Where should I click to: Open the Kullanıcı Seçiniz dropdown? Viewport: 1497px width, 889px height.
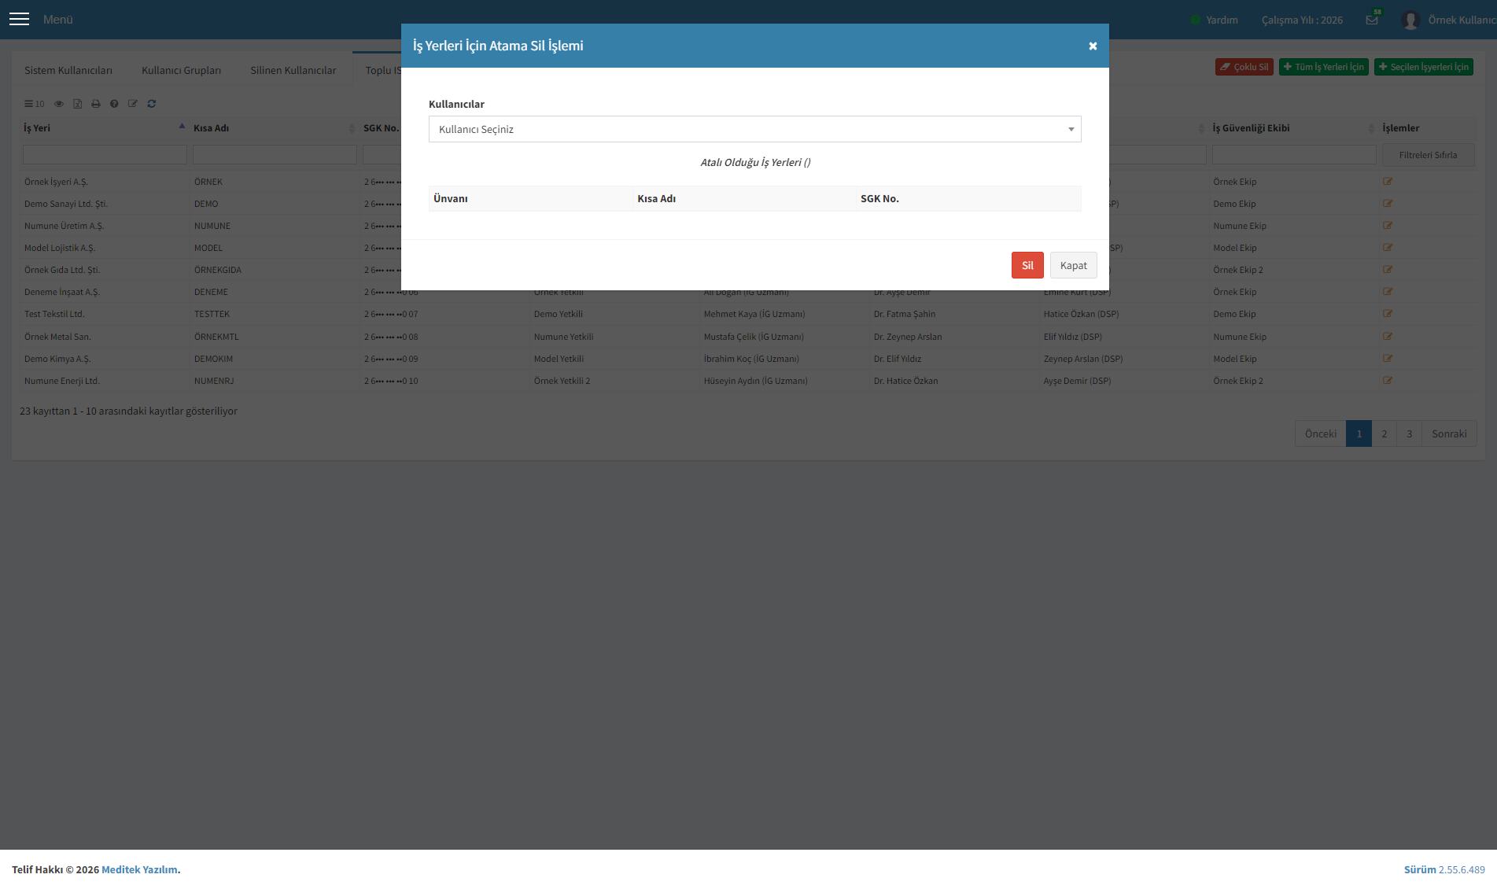point(754,129)
